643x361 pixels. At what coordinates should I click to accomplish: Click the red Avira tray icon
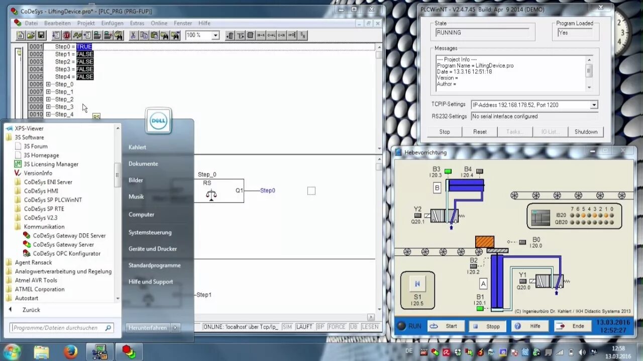point(446,352)
